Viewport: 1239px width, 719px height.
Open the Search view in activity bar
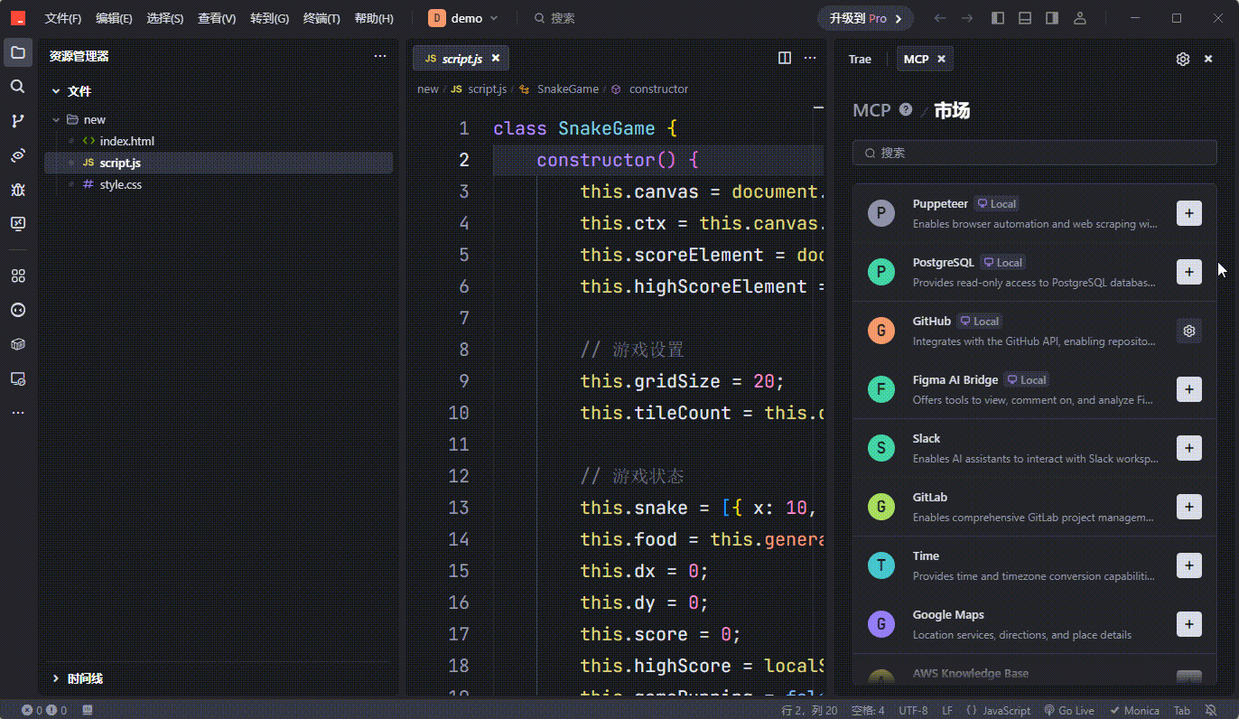click(17, 87)
